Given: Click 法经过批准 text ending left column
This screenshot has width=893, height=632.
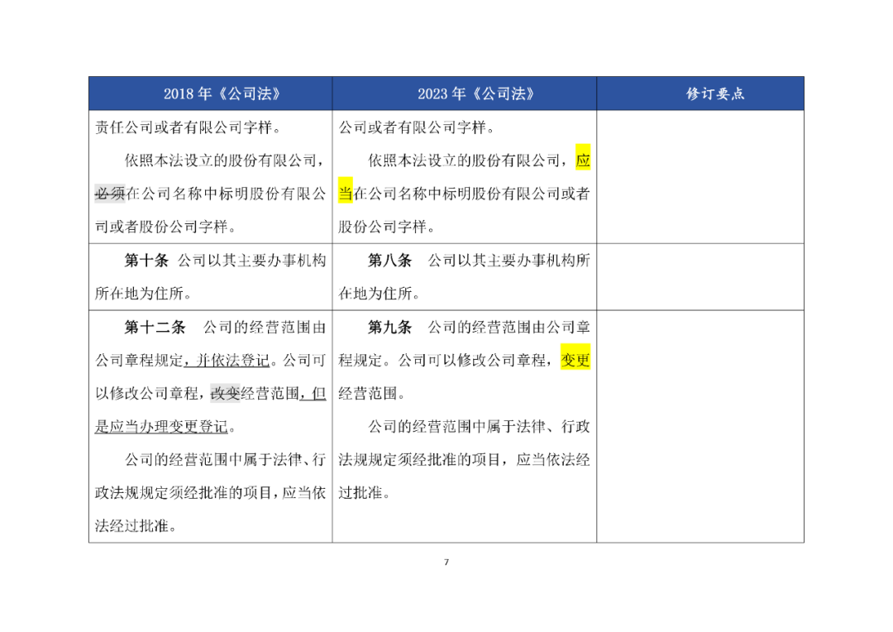Looking at the screenshot, I should click(136, 525).
